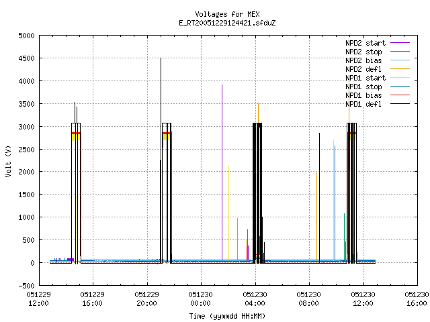Image resolution: width=430 pixels, height=322 pixels.
Task: Click the 2500 y-axis tick label
Action: [x=27, y=149]
